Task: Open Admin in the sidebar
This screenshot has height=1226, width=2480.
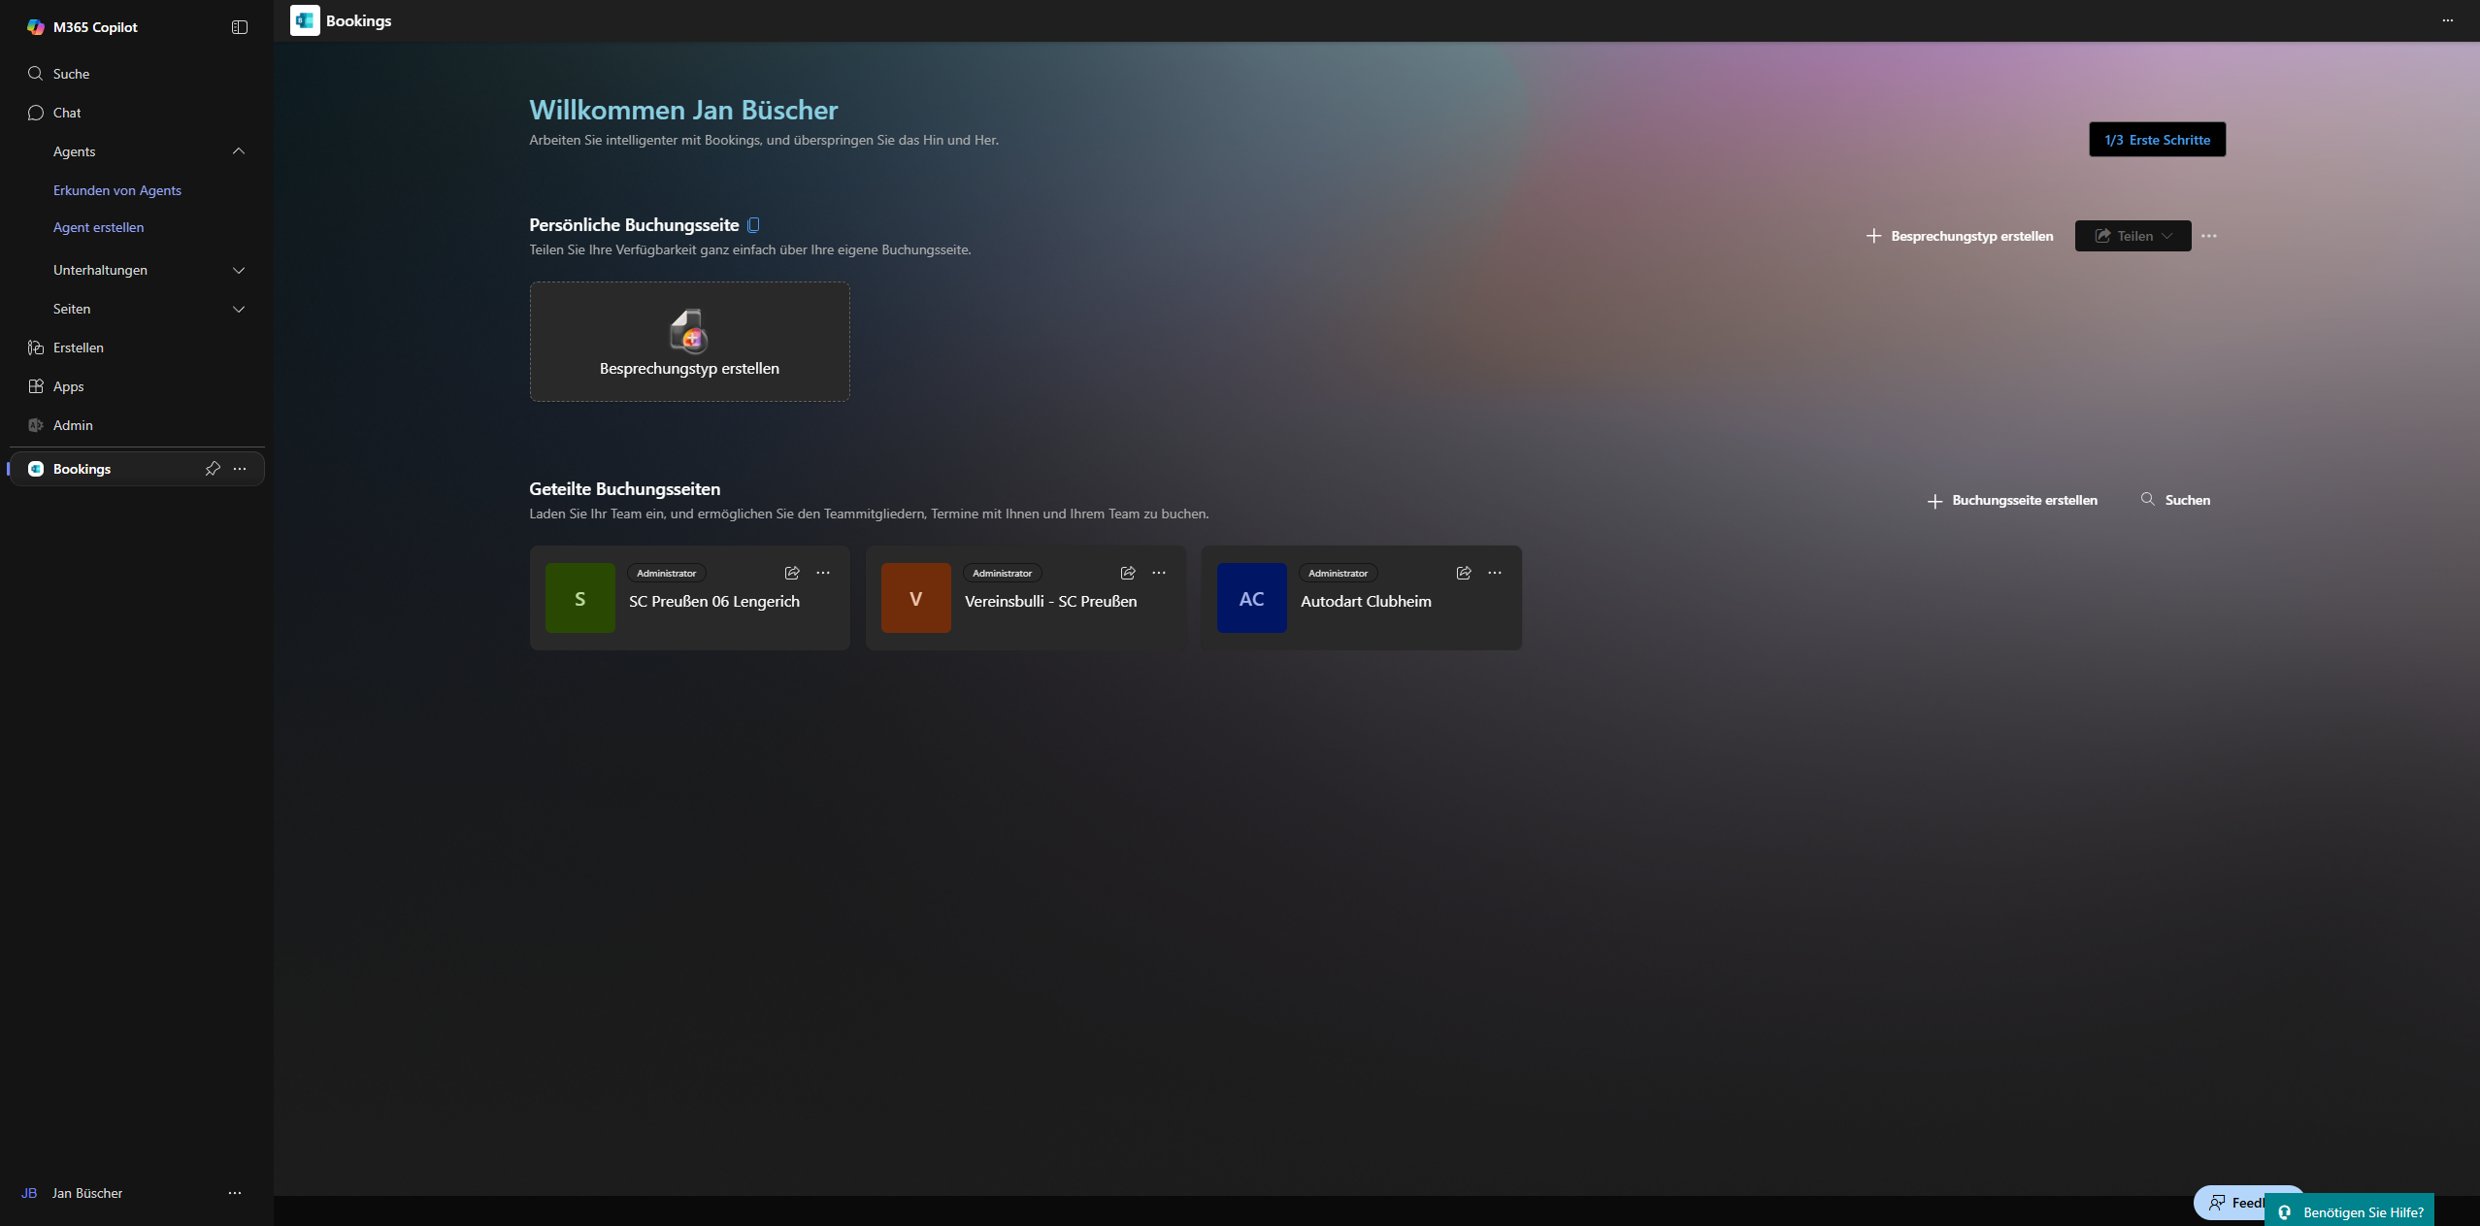Action: (x=73, y=425)
